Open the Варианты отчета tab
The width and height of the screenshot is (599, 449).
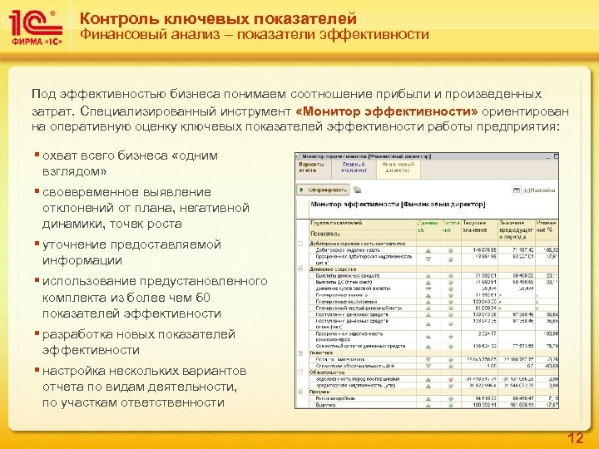click(313, 168)
